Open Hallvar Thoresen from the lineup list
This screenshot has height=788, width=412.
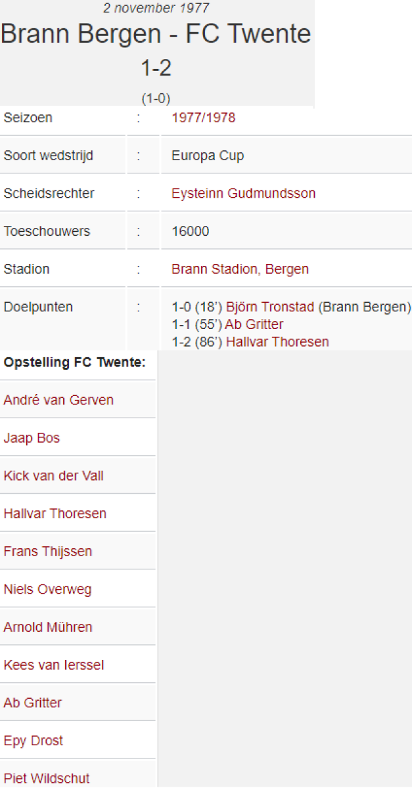click(55, 514)
